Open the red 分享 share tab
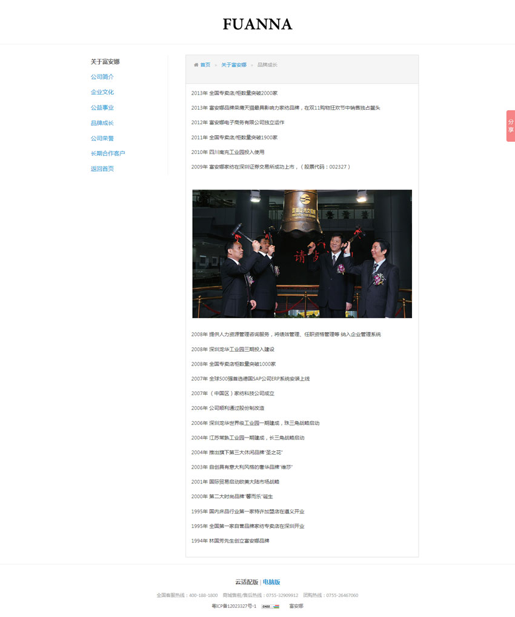 point(511,126)
